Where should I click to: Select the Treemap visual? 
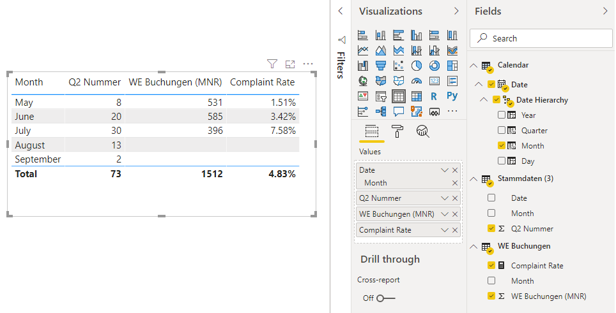point(452,66)
